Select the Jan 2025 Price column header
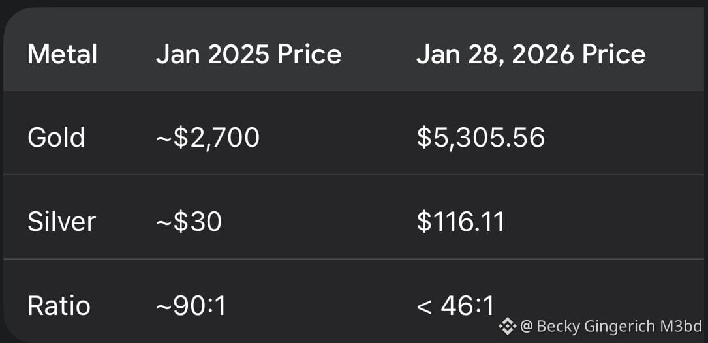708x343 pixels. (248, 54)
